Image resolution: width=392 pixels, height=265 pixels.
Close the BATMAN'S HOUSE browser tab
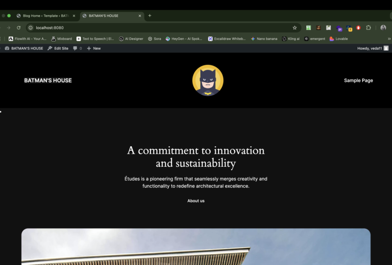coord(140,16)
